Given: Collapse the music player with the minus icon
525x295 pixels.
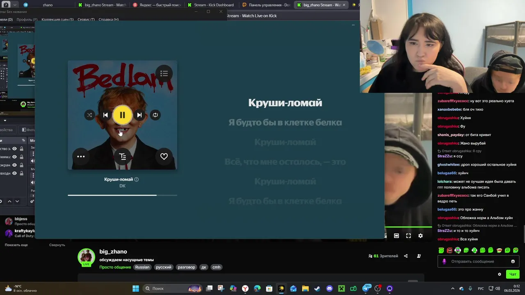Looking at the screenshot, I should pyautogui.click(x=353, y=25).
